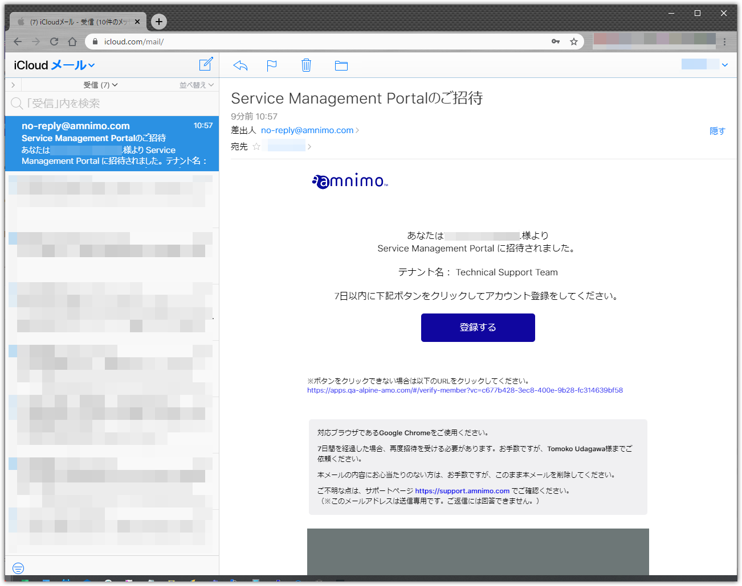Open the 並べ替え sort dropdown
This screenshot has width=742, height=586.
pyautogui.click(x=197, y=85)
